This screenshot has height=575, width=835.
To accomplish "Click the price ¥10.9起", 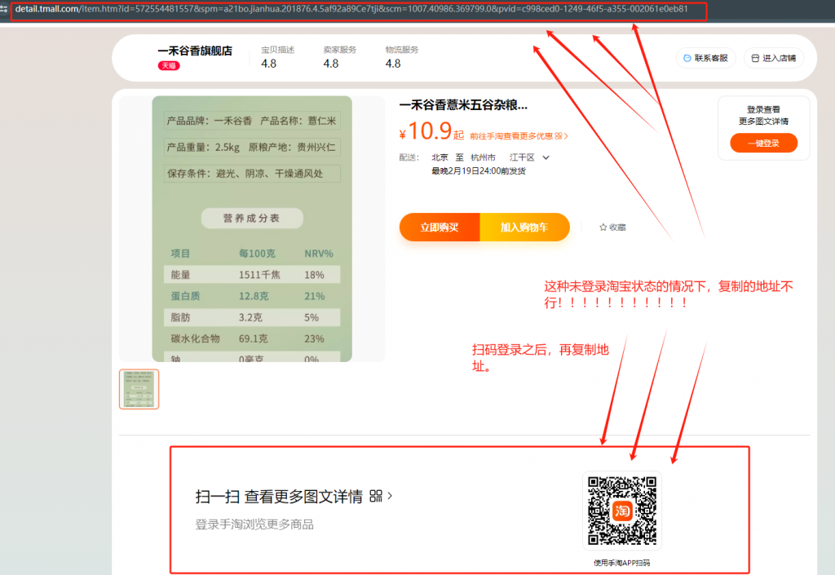I will (x=431, y=131).
